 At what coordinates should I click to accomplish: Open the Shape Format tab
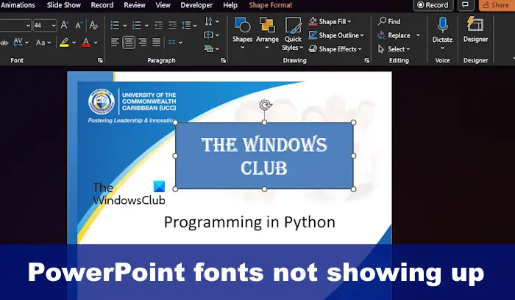[270, 5]
